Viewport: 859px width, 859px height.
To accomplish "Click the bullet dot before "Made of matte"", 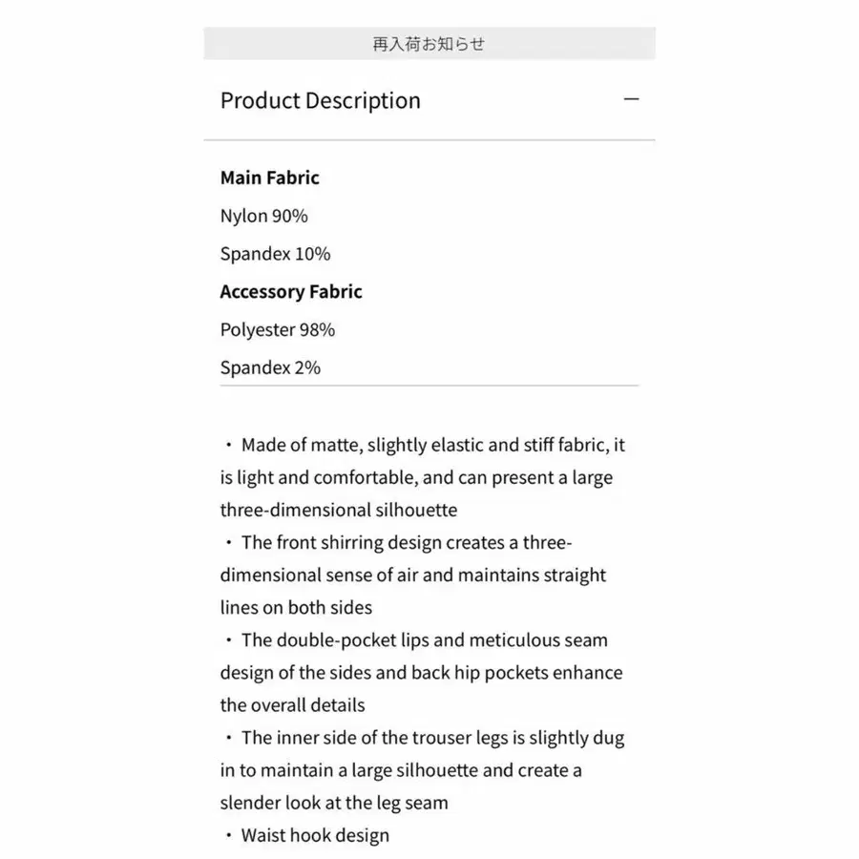I will (229, 446).
